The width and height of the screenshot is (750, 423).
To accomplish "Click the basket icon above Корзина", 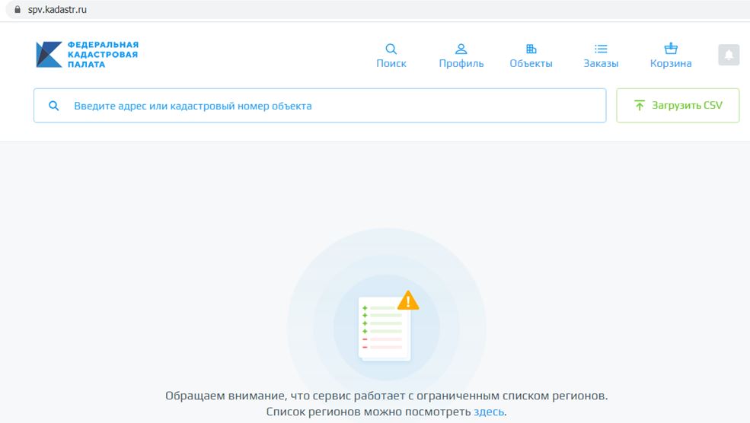I will 671,49.
